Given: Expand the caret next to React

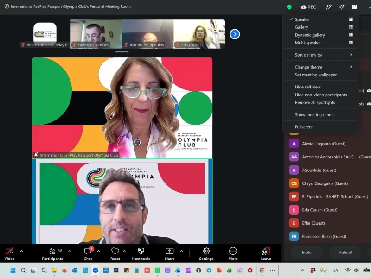Looking at the screenshot, I should (x=124, y=251).
